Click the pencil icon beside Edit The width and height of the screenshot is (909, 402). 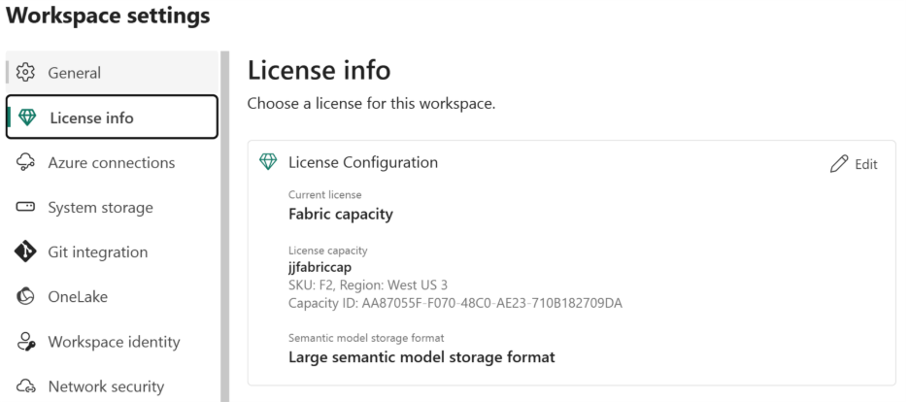point(839,164)
